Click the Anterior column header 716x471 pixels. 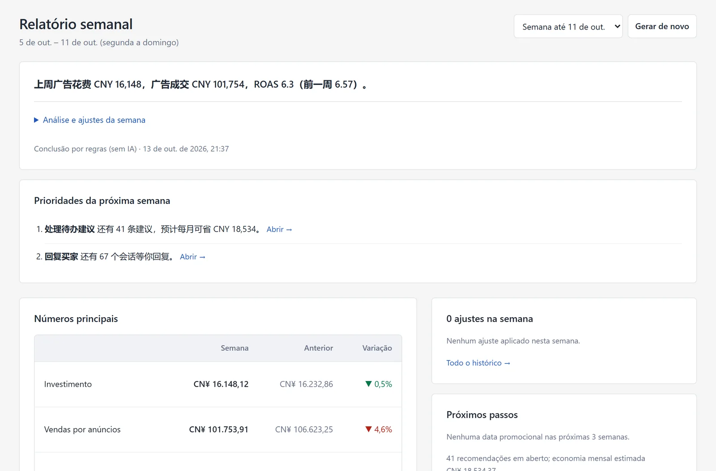[319, 348]
